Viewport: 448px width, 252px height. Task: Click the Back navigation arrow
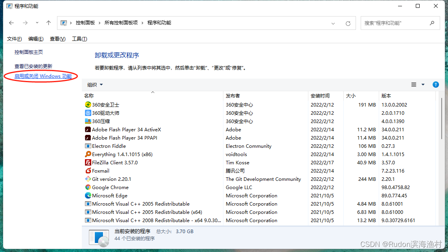click(x=11, y=23)
